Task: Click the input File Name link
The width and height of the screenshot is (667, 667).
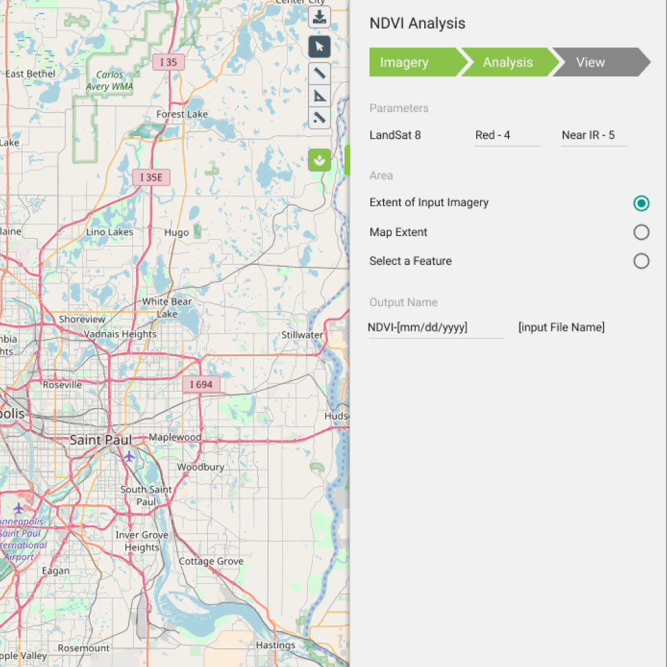Action: 562,327
